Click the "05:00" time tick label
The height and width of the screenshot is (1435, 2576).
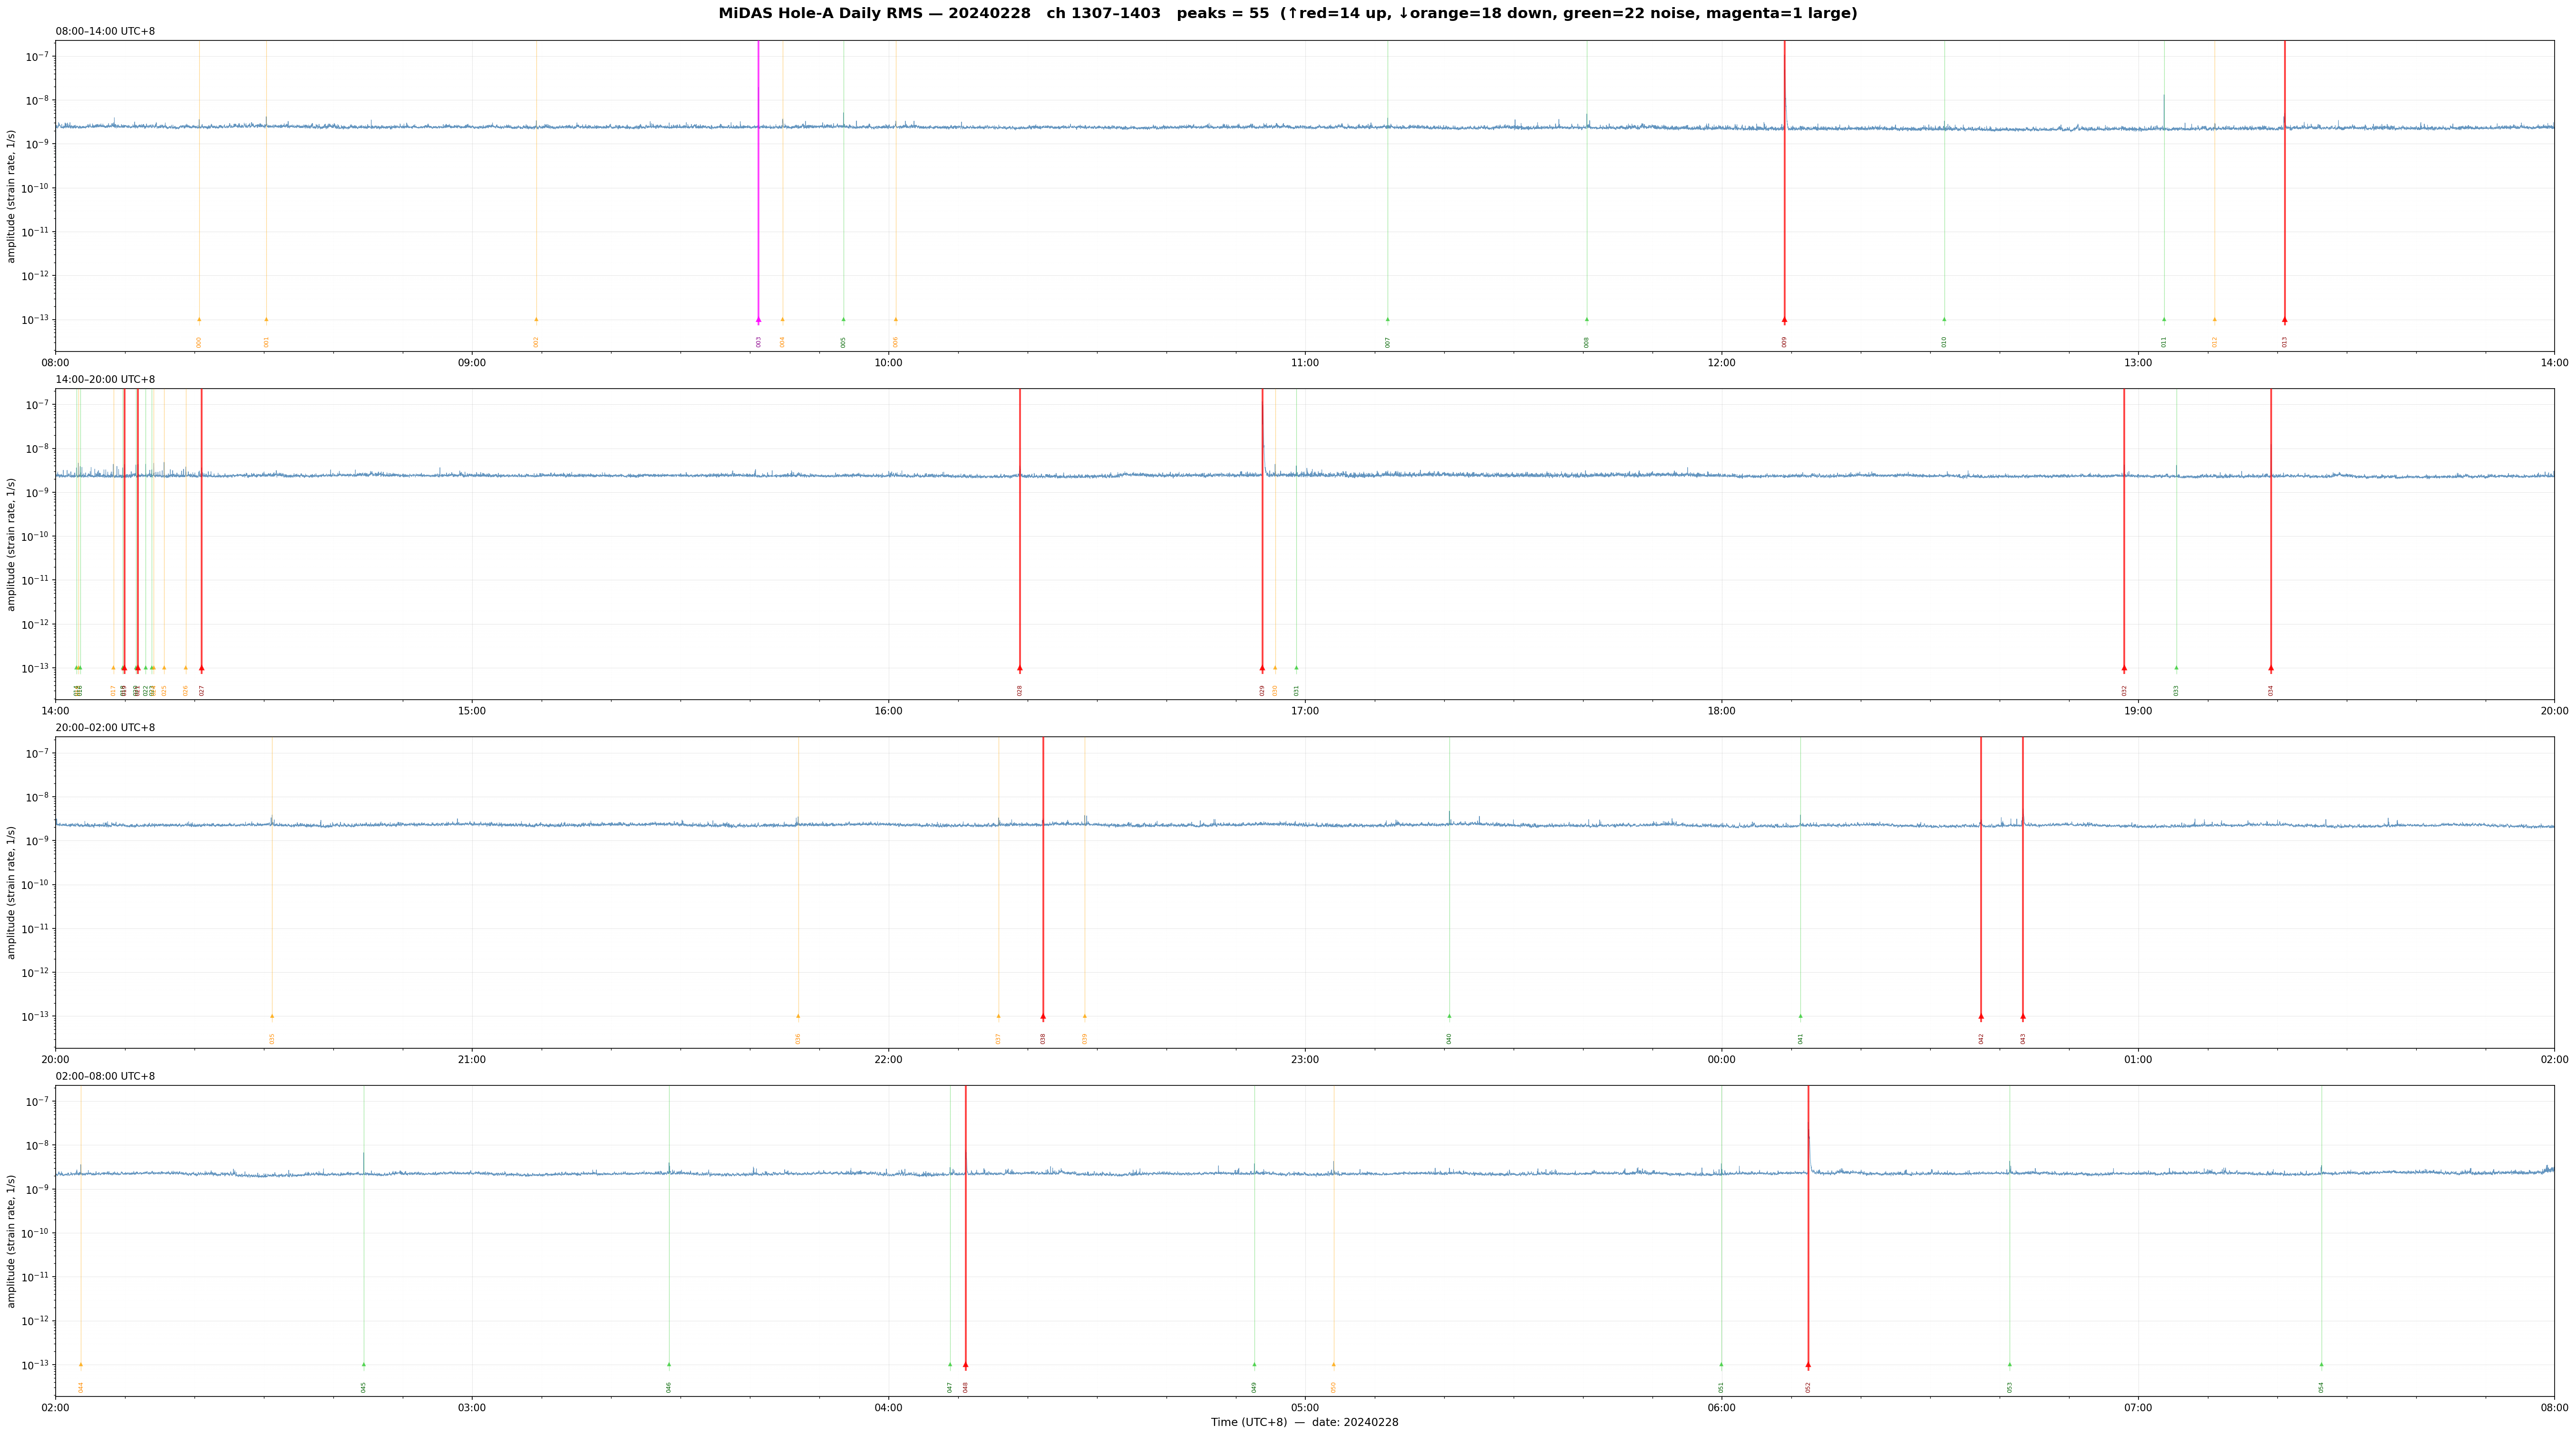(1305, 1408)
